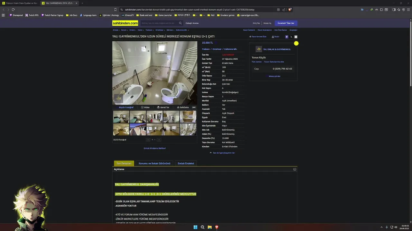Select the Büyük Fotoğraf view
Viewport: 412px width, 231px height.
click(126, 107)
